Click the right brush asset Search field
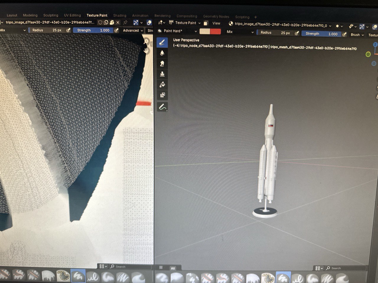This screenshot has height=283, width=378. point(346,268)
